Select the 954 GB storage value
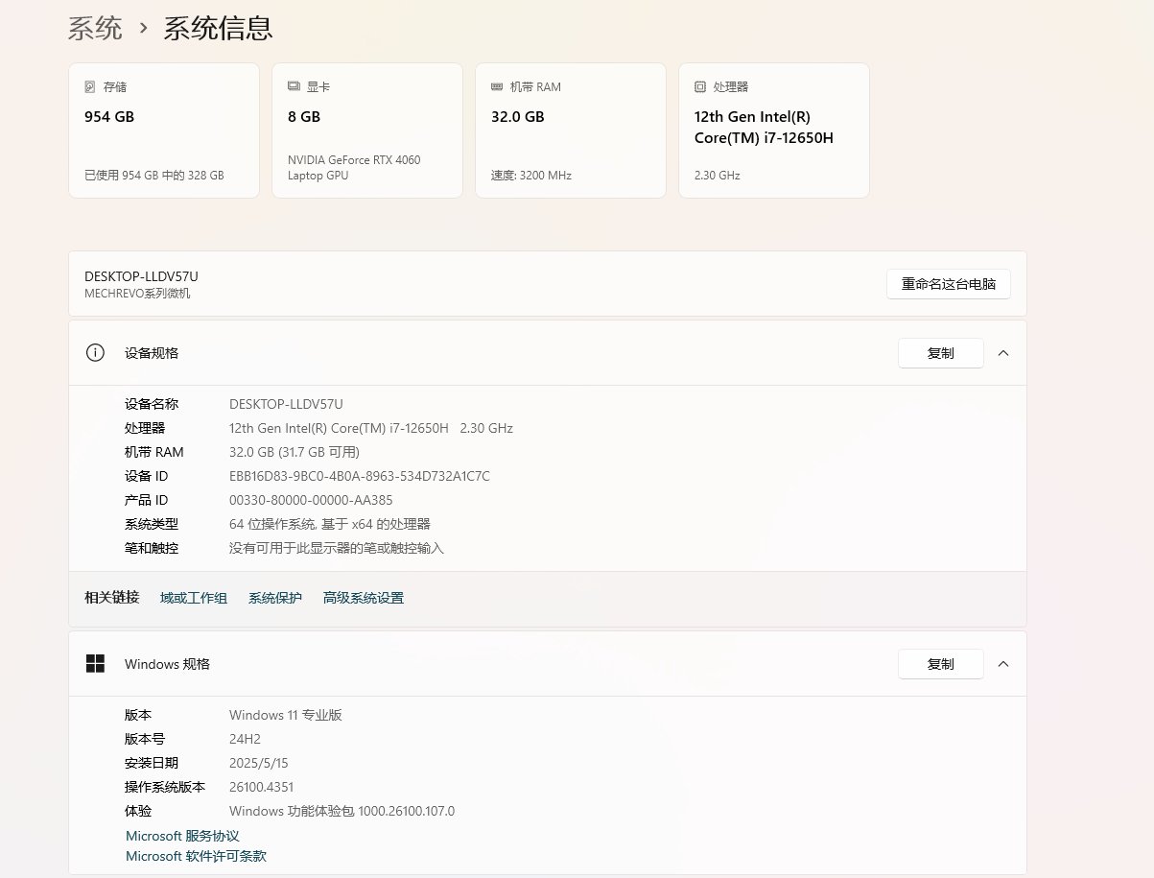 [109, 117]
